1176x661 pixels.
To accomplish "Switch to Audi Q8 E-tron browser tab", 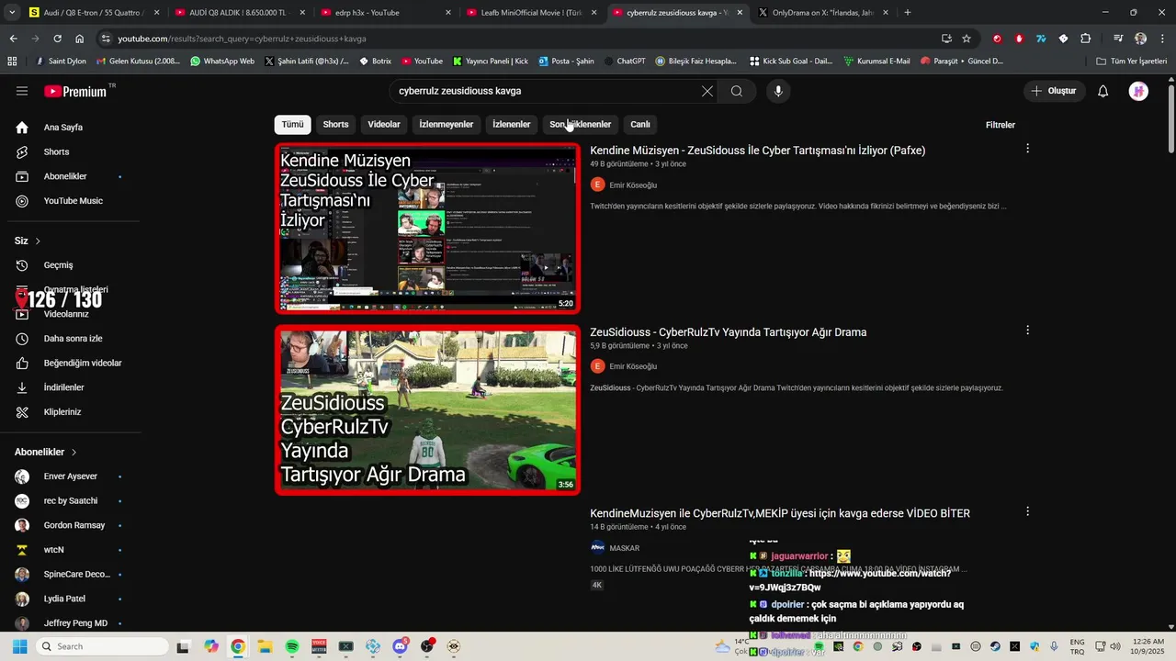I will [95, 13].
